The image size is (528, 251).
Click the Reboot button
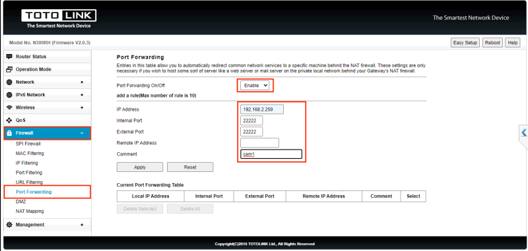[x=492, y=43]
